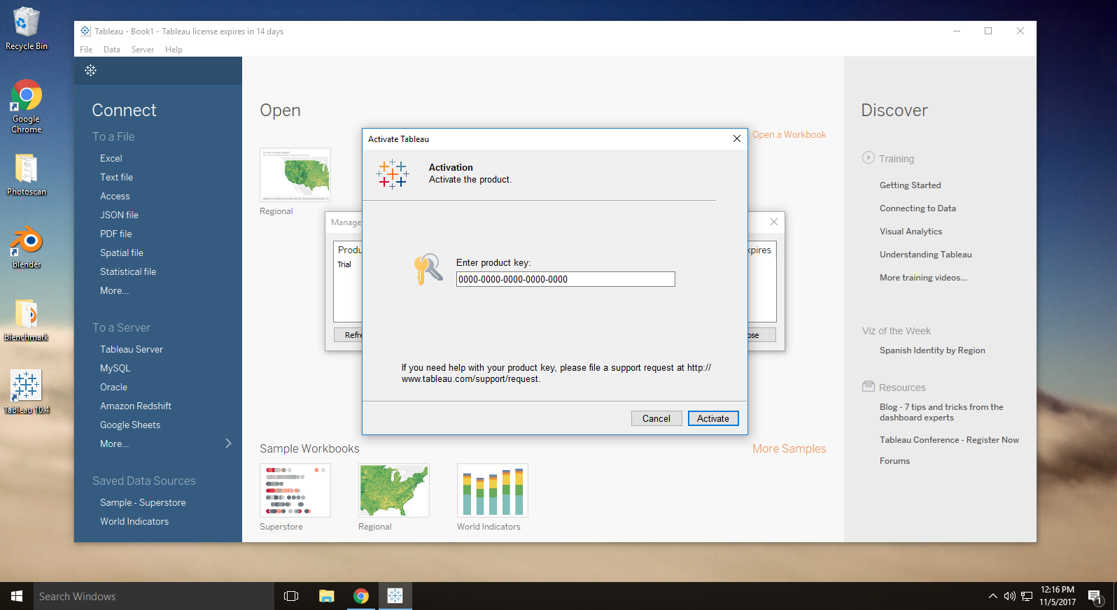
Task: Open Task View in the taskbar
Action: point(291,596)
